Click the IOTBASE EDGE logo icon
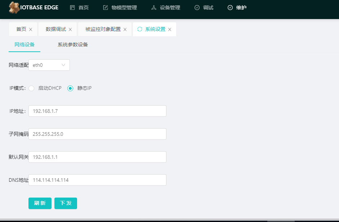This screenshot has height=222, width=339. [14, 7]
